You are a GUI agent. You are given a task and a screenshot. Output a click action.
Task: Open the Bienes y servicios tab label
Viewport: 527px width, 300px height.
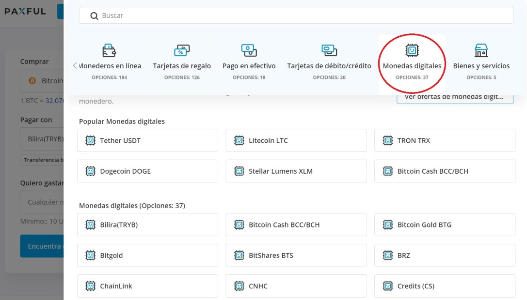pos(481,66)
